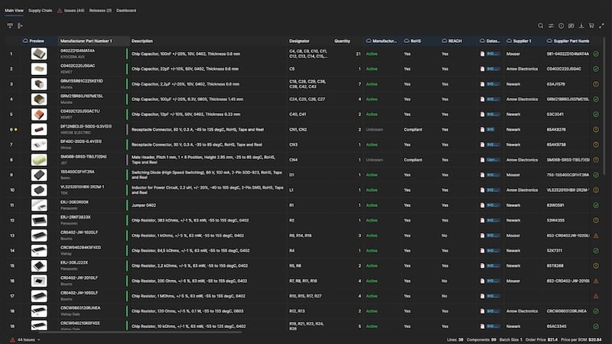Click the Designator column header
612x344 pixels.
tap(299, 41)
